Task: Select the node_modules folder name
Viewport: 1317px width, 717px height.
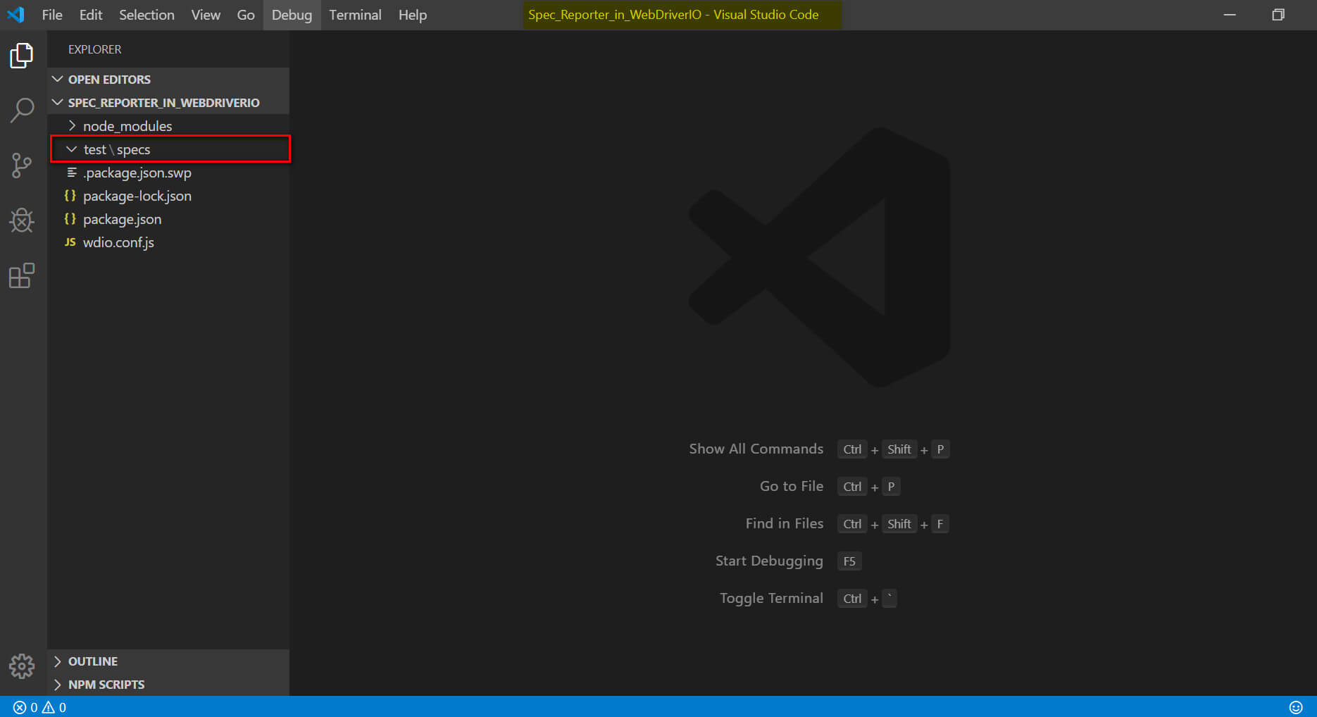Action: click(127, 126)
